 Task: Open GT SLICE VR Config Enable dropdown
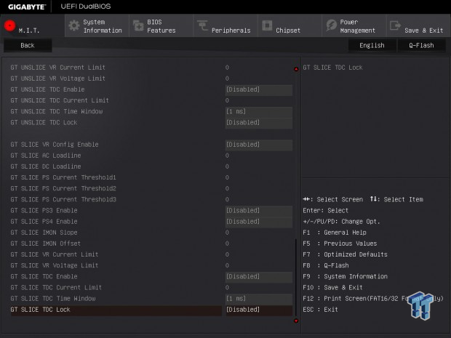259,145
